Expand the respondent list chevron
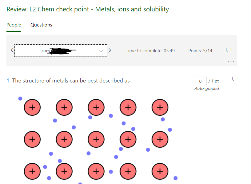Viewport: 251px width, 184px height. coord(102,50)
